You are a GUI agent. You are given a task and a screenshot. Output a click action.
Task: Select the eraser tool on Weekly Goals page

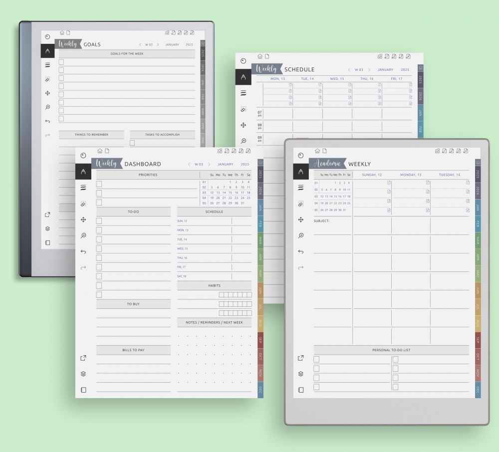coord(47,79)
